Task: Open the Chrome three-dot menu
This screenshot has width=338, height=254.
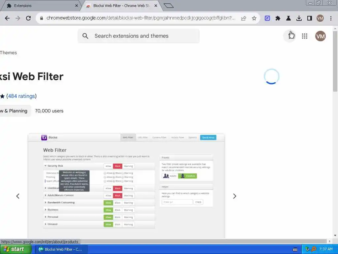Action: [x=331, y=19]
